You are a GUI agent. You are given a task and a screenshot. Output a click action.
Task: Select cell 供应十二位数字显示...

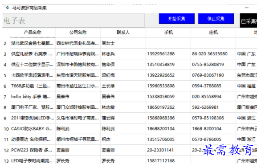click(x=33, y=65)
